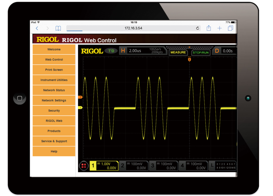
Task: Visit RIGOL Web link
Action: coord(54,121)
